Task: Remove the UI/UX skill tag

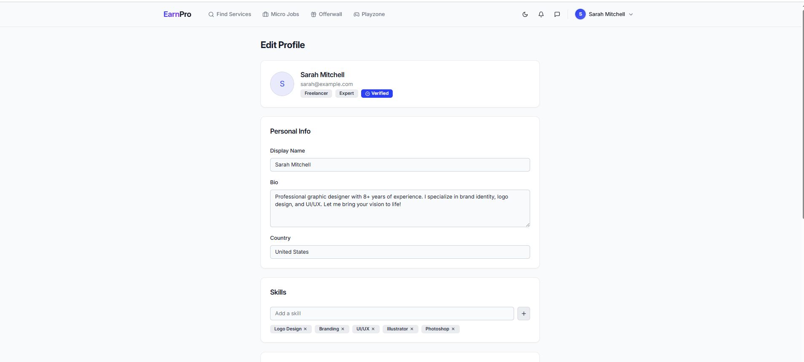Action: [x=373, y=329]
